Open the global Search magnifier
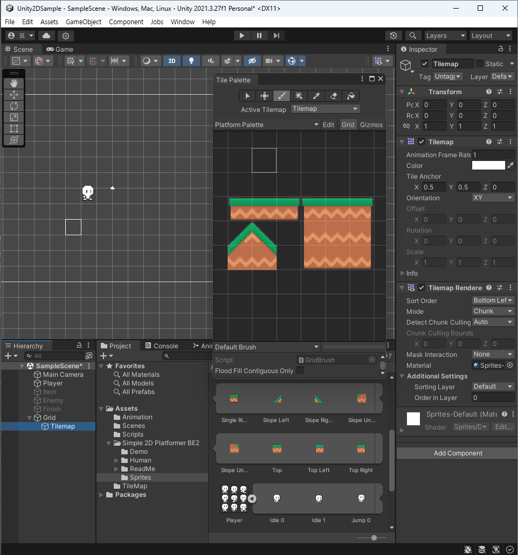Viewport: 518px width, 555px height. coord(412,36)
